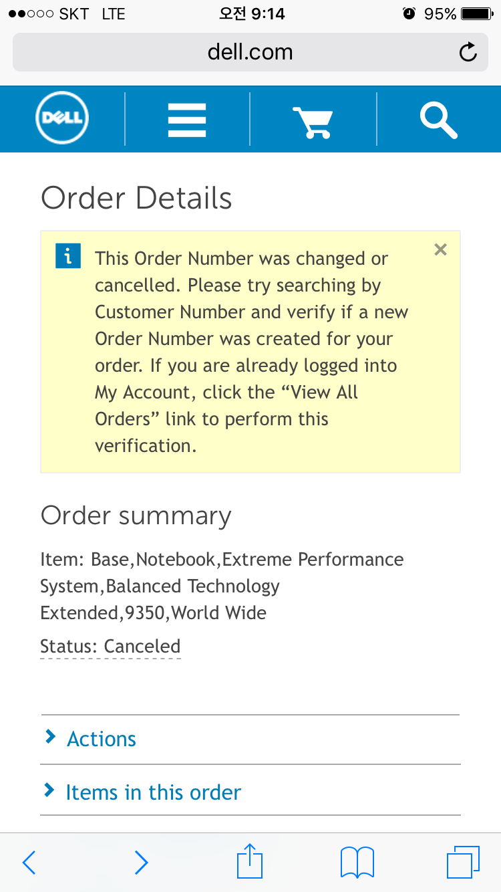Open Safari bookmarks
501x892 pixels.
(357, 863)
